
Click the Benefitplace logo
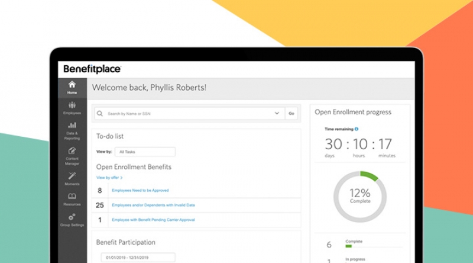point(92,69)
